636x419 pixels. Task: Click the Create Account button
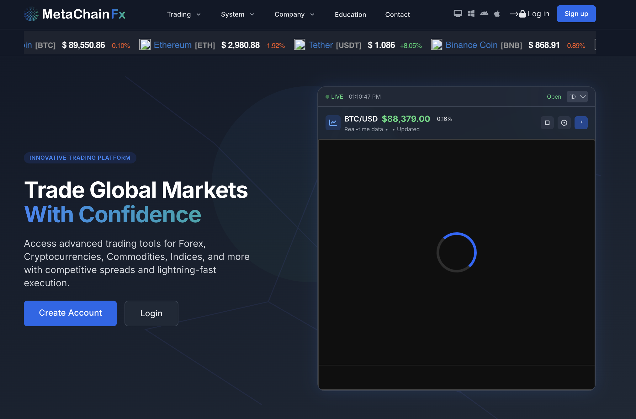(x=70, y=313)
